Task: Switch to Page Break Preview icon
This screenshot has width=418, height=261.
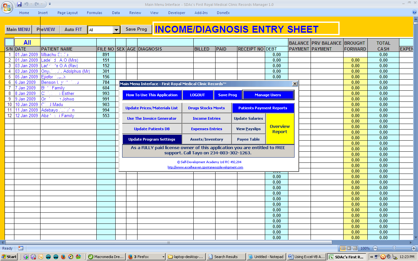Action: pos(355,248)
